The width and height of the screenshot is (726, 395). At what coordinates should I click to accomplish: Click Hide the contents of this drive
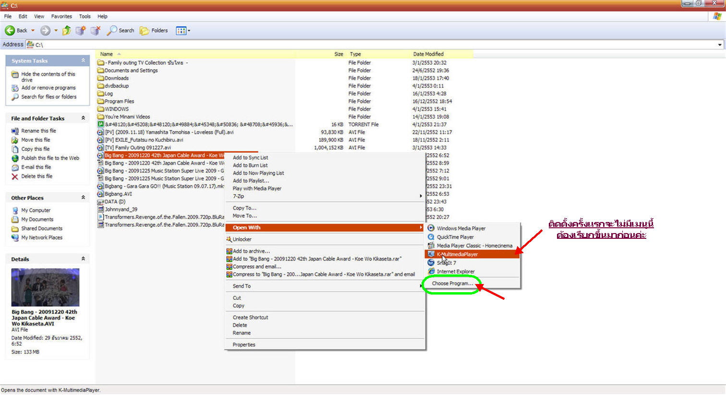click(x=48, y=77)
